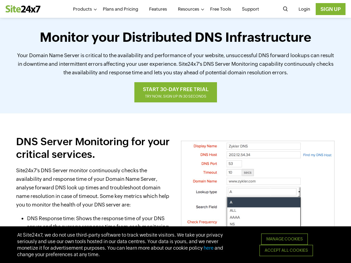Click the Check Frequency label

202,222
